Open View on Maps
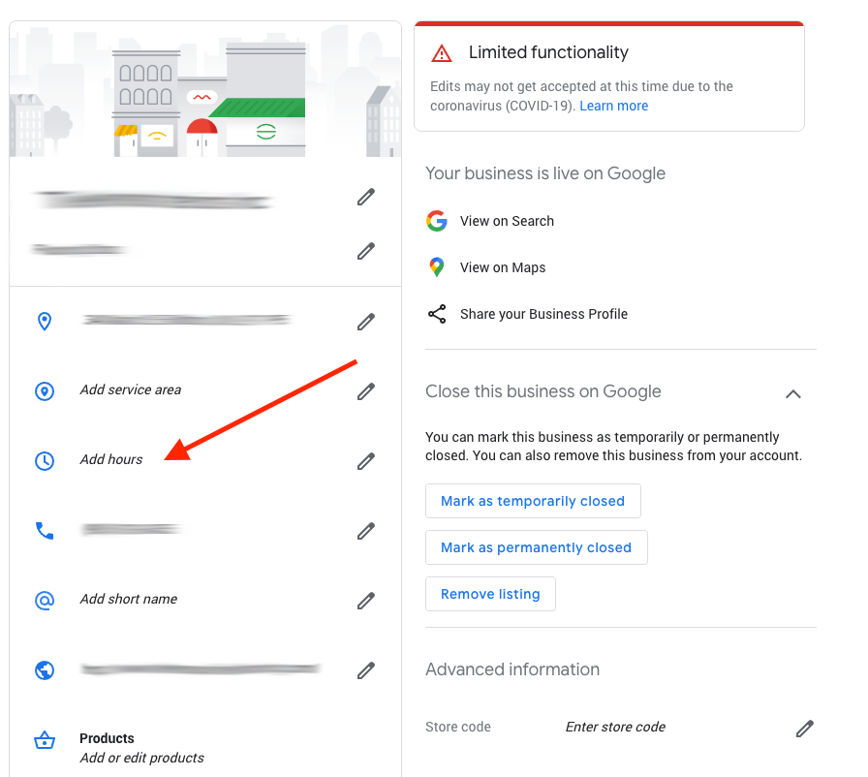Viewport: 868px width, 777px height. tap(503, 267)
